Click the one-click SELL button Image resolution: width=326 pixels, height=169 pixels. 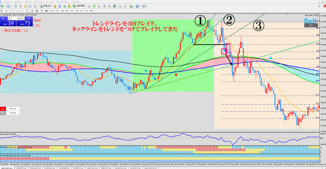pyautogui.click(x=4, y=18)
